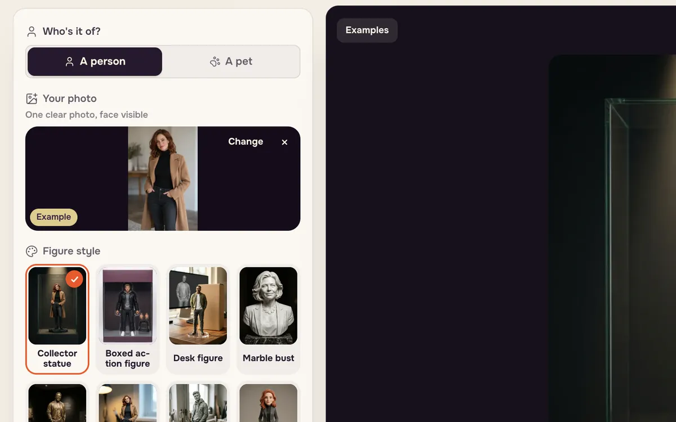This screenshot has width=676, height=422.
Task: Select the man in jacket style thumbnail
Action: click(198, 403)
